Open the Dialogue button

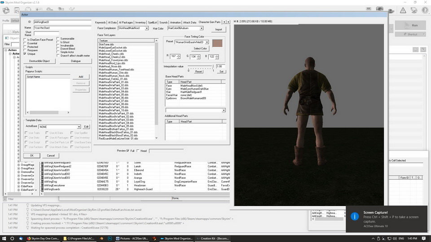point(75,61)
